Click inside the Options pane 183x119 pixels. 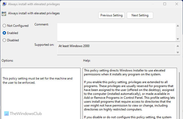click(41, 99)
